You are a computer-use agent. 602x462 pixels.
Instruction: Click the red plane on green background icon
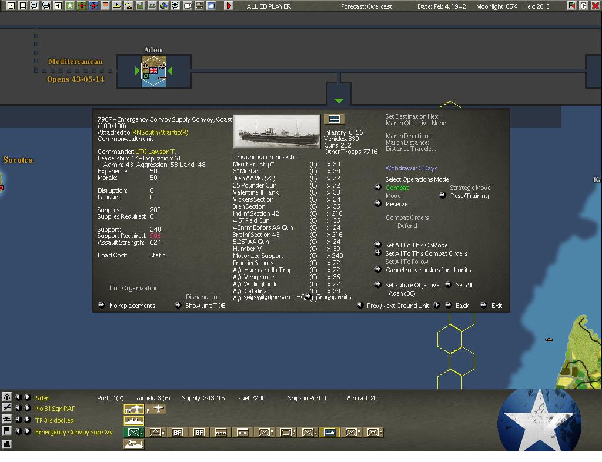pyautogui.click(x=81, y=6)
